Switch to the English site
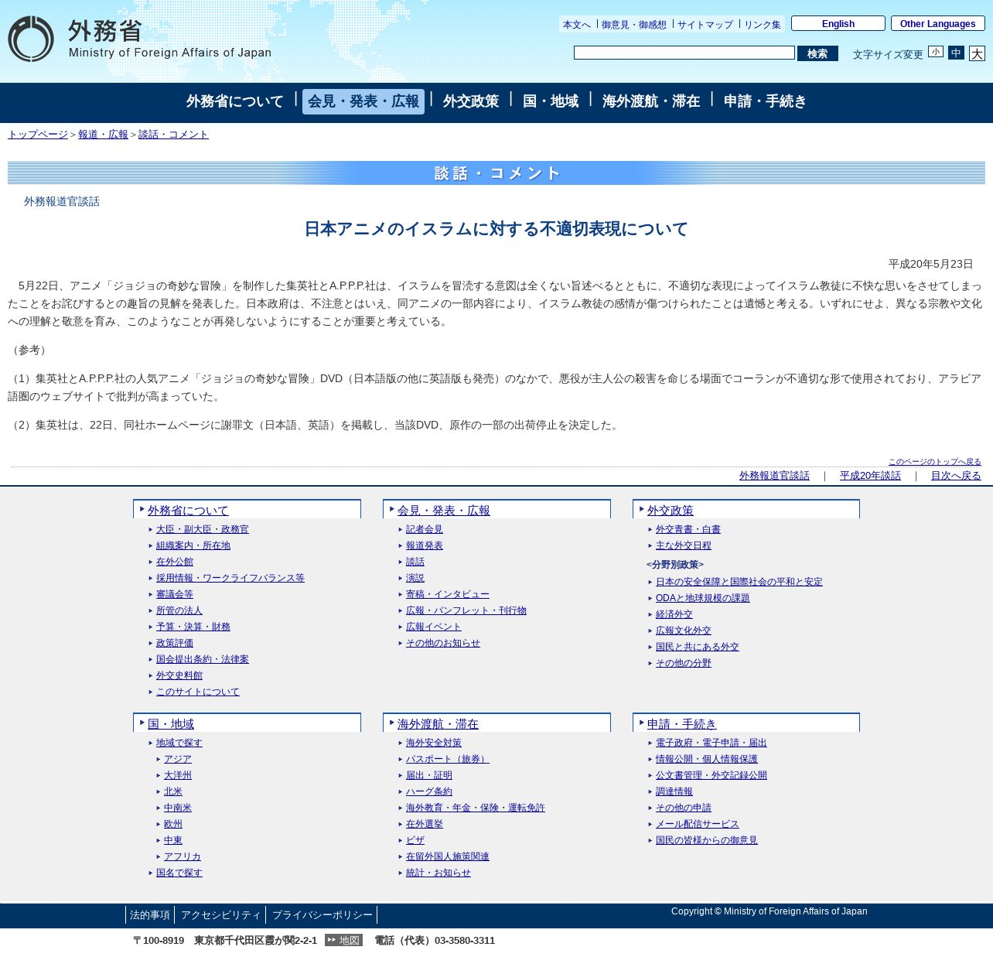Image resolution: width=993 pixels, height=957 pixels. pyautogui.click(x=838, y=23)
